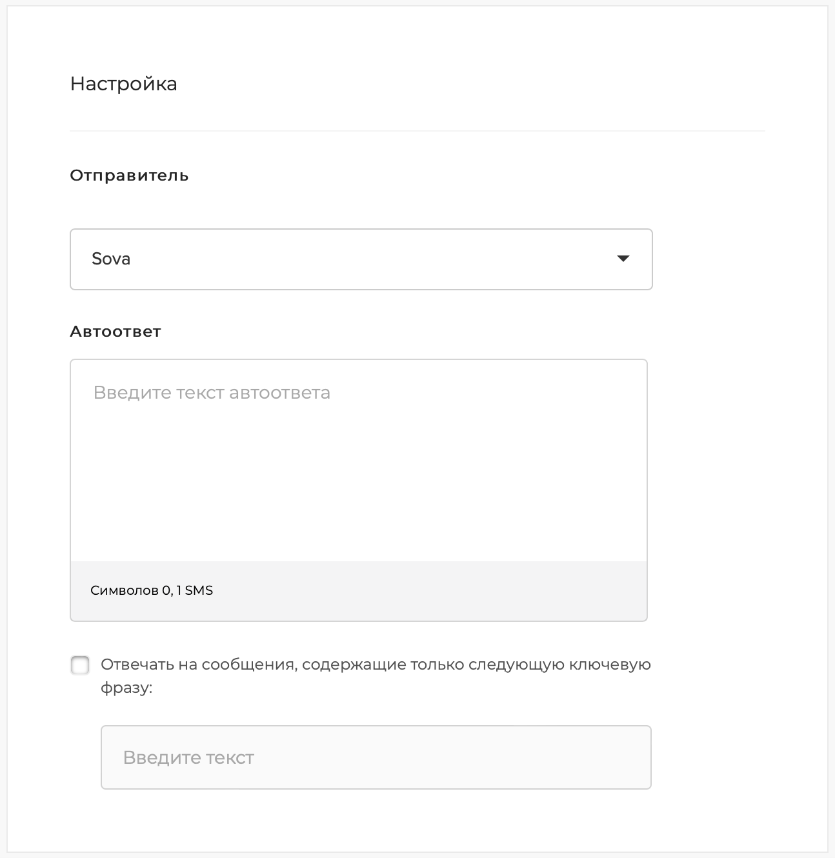Click the 'Введите текст автоответа' placeholder
The width and height of the screenshot is (835, 858).
tap(212, 392)
